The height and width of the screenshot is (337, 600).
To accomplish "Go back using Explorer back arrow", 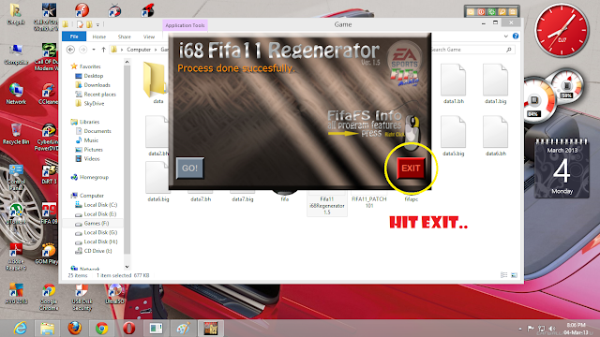I will tap(70, 50).
